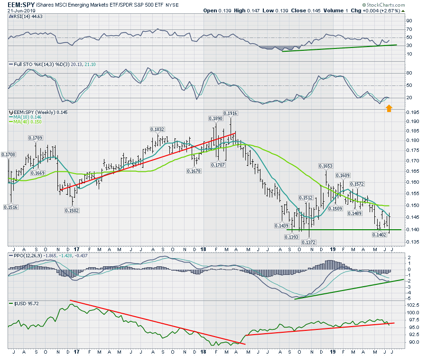Viewport: 427px width, 356px height.
Task: Click the High 0.147 value
Action: click(x=247, y=10)
